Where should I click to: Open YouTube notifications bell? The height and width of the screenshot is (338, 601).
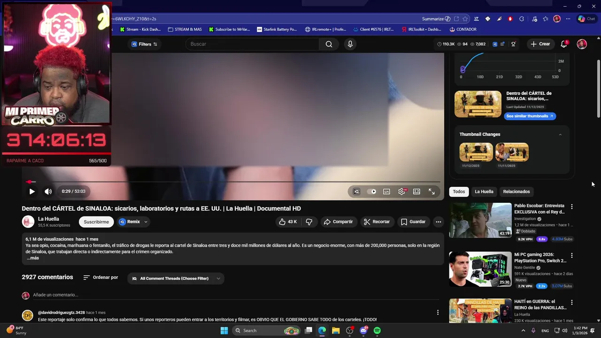click(x=564, y=44)
